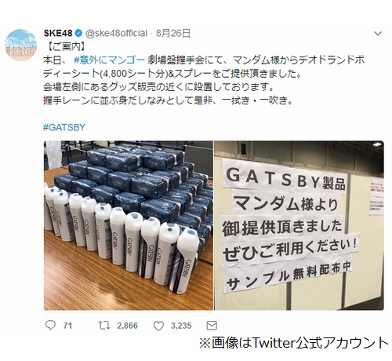Open the #GATSBY hashtag

(x=64, y=127)
